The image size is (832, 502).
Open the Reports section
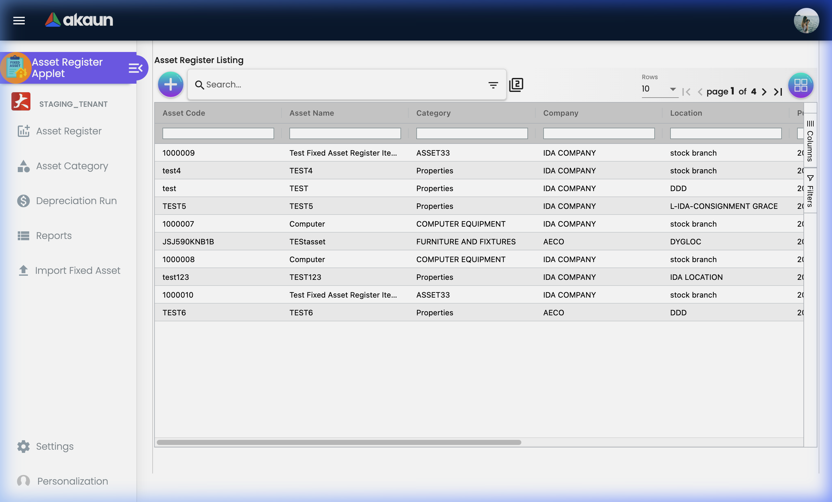pyautogui.click(x=23, y=236)
